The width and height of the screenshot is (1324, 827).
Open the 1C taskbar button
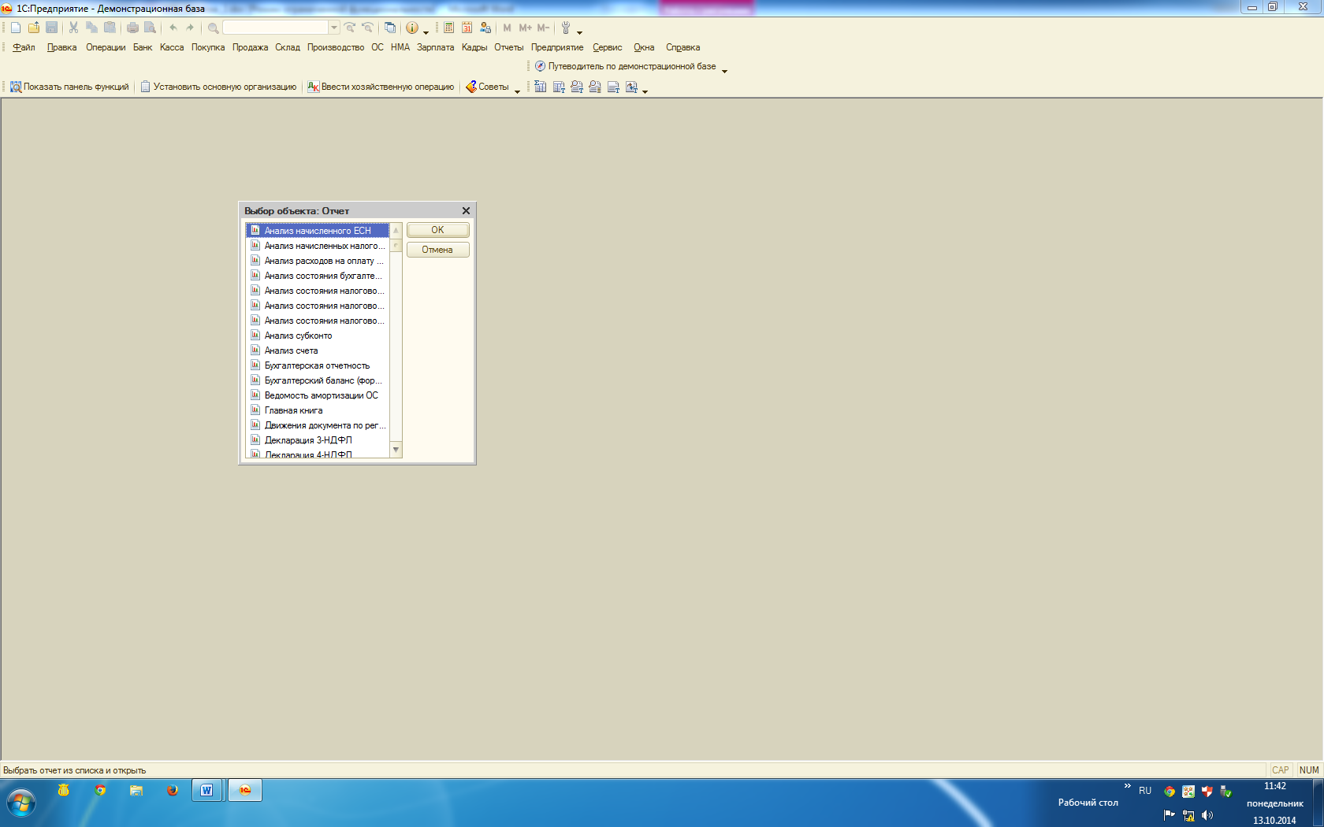(245, 790)
